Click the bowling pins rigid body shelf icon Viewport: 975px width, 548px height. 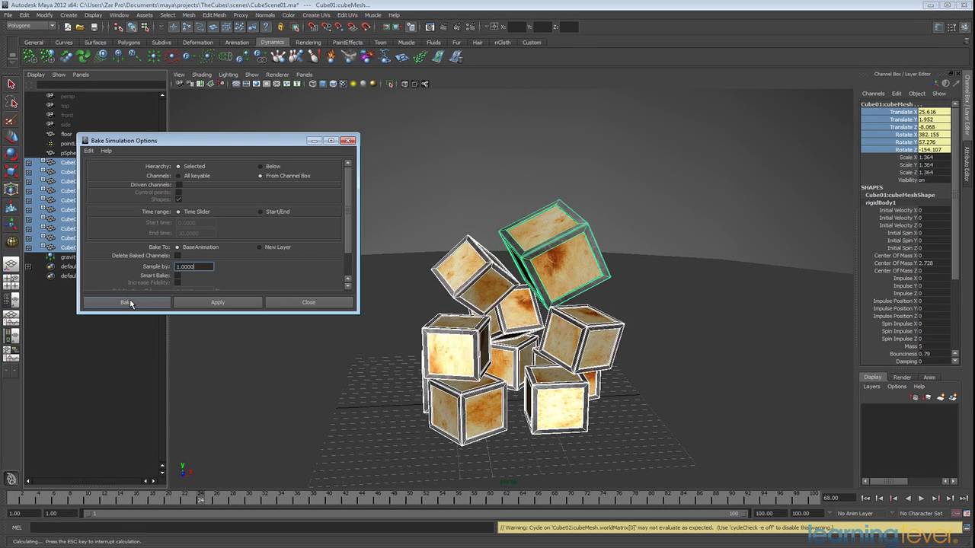point(279,56)
